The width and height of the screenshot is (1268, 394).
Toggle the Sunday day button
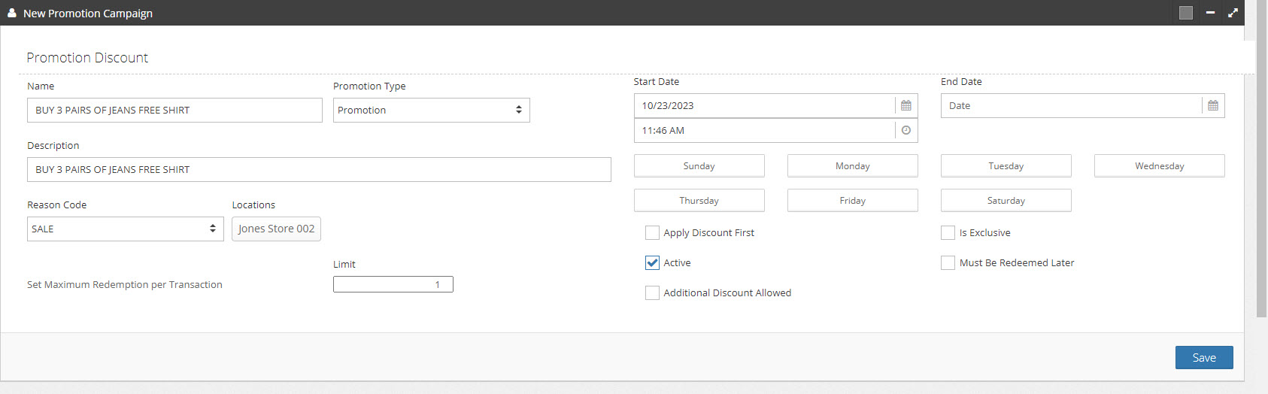tap(699, 166)
